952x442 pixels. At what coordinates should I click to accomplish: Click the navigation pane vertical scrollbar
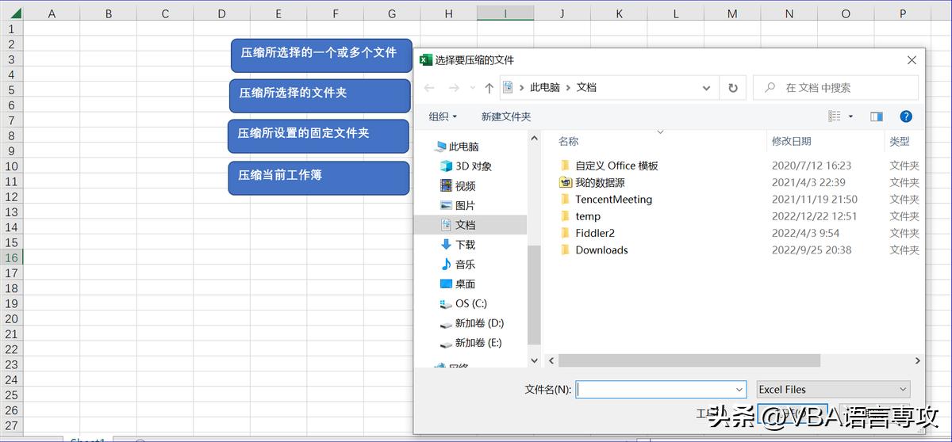(x=535, y=295)
